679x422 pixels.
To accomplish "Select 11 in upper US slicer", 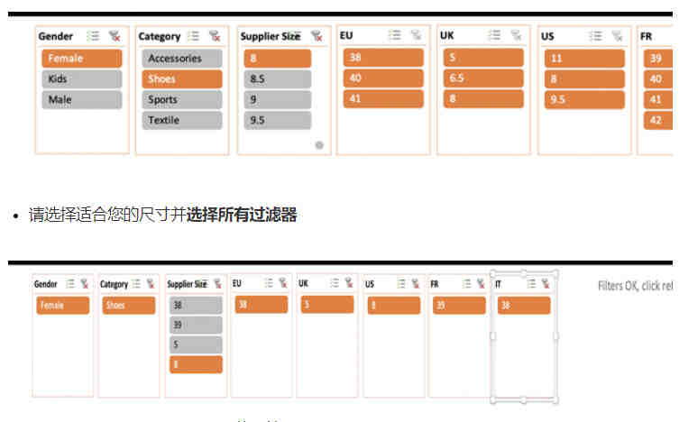I will pyautogui.click(x=584, y=59).
